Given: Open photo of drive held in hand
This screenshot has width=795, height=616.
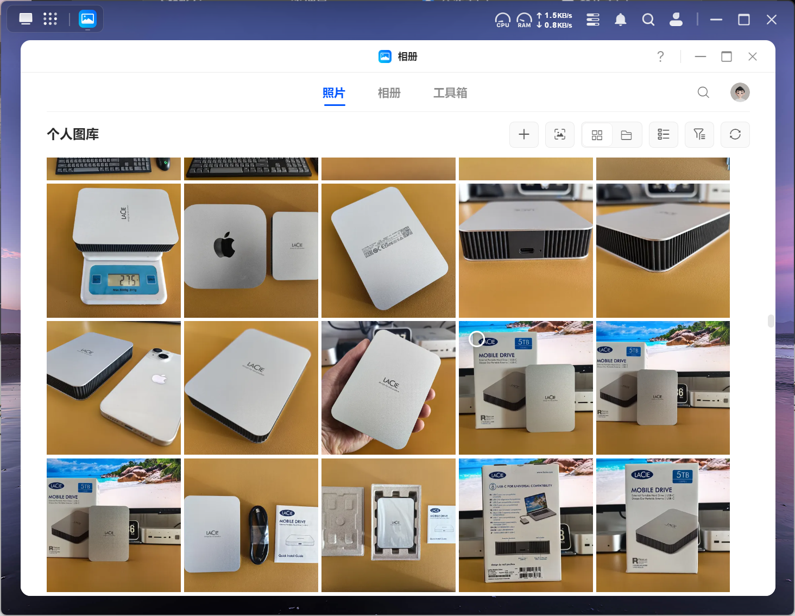Looking at the screenshot, I should pyautogui.click(x=388, y=388).
